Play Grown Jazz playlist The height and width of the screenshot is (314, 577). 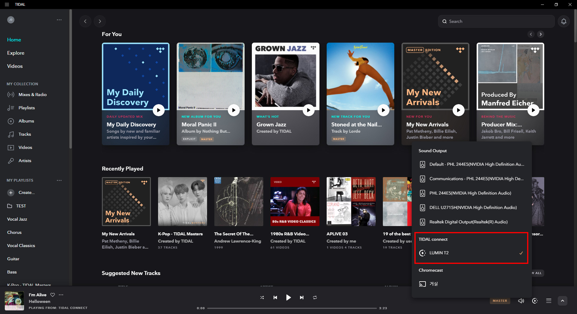(308, 110)
